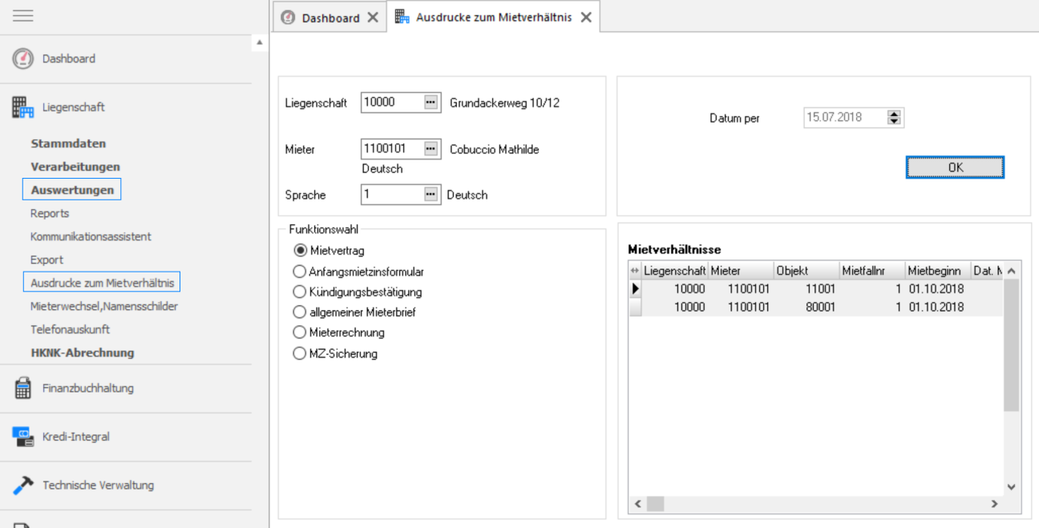Click the Finanzbuchhaltung calculator icon
The height and width of the screenshot is (528, 1039).
pyautogui.click(x=23, y=389)
